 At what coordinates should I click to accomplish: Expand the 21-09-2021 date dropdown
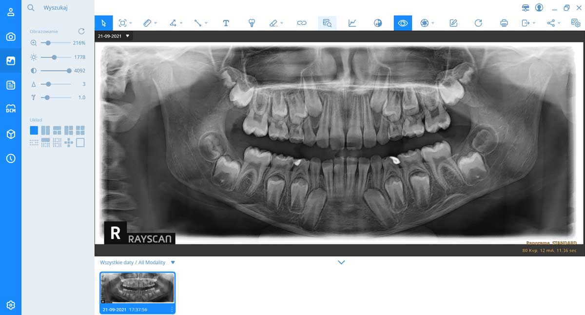(x=128, y=36)
